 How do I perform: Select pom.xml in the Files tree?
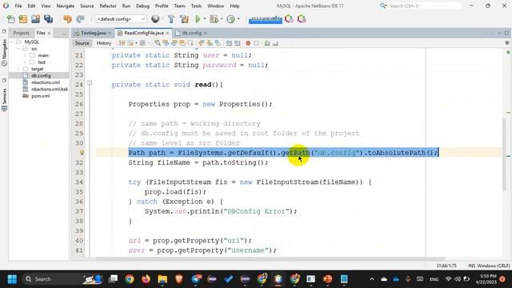40,96
